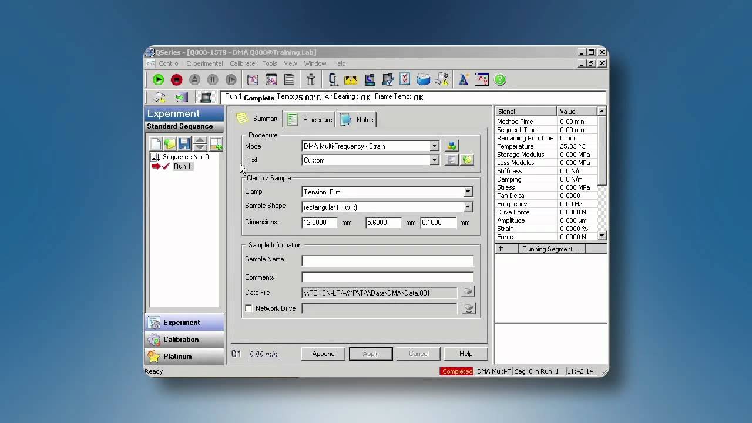Open the Calibrate menu
This screenshot has height=423, width=752.
pyautogui.click(x=242, y=63)
